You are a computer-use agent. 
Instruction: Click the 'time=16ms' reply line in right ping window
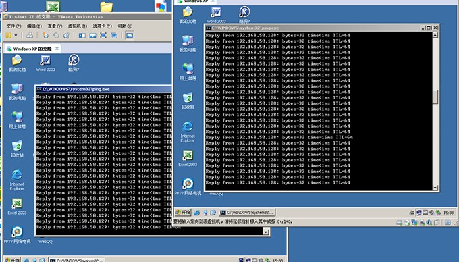[x=279, y=137]
